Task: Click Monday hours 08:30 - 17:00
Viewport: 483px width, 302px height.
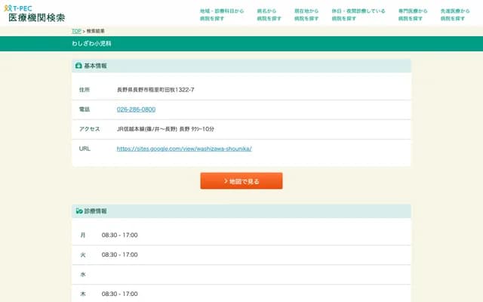Action: tap(120, 235)
